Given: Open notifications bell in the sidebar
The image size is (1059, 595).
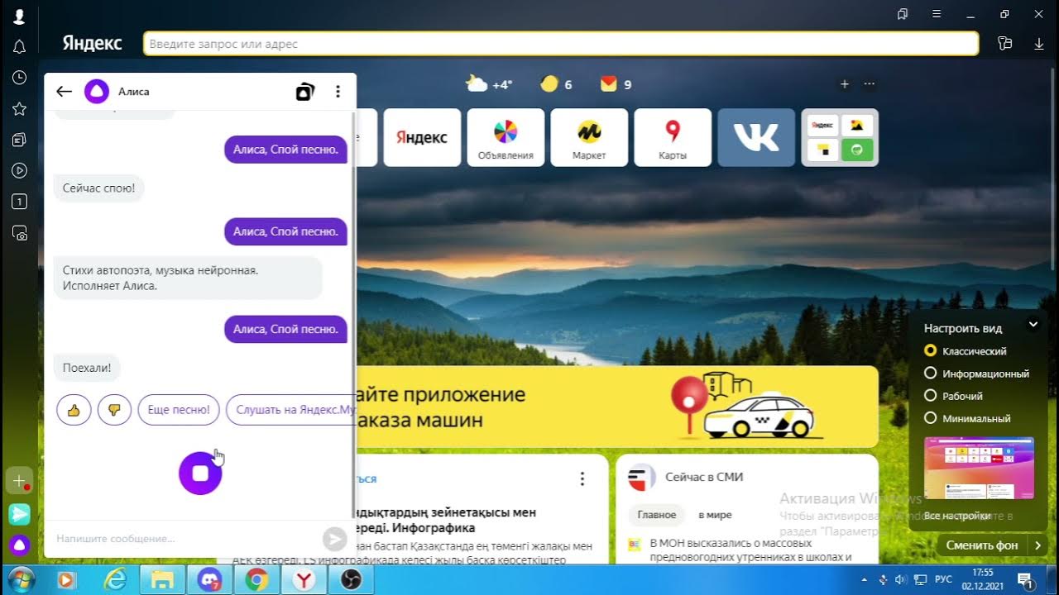Looking at the screenshot, I should click(x=20, y=47).
